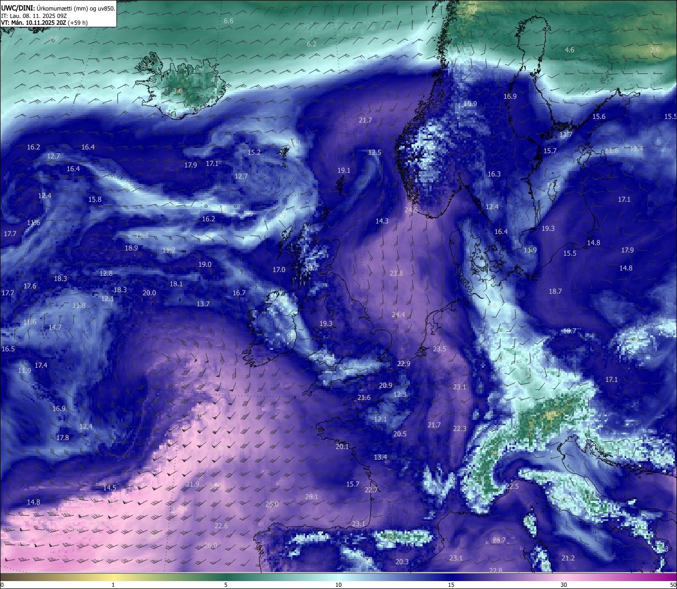This screenshot has width=677, height=589.
Task: Click the title 'UWC/DINI: Úrkomumætti (mm) og uv850.'
Action: coord(58,8)
